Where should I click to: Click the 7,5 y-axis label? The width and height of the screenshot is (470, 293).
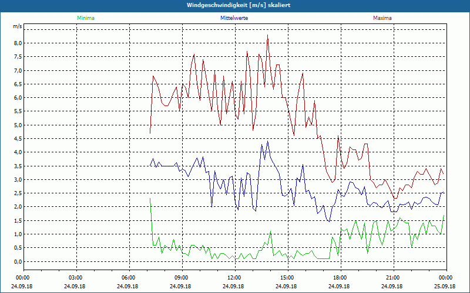pyautogui.click(x=18, y=57)
